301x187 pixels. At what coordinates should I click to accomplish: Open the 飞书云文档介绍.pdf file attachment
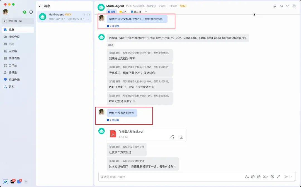coord(147,135)
